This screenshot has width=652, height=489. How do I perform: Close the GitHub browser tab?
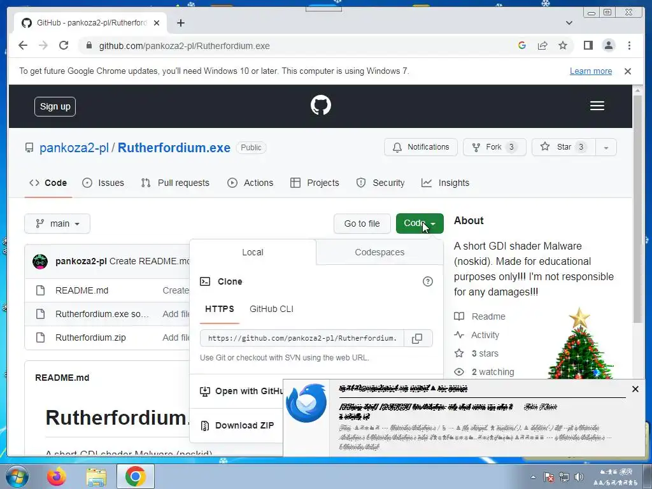coord(157,23)
